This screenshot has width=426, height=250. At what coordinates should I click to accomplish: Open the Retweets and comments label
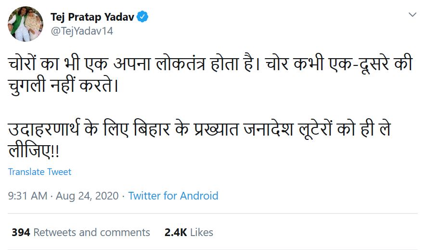pos(91,232)
